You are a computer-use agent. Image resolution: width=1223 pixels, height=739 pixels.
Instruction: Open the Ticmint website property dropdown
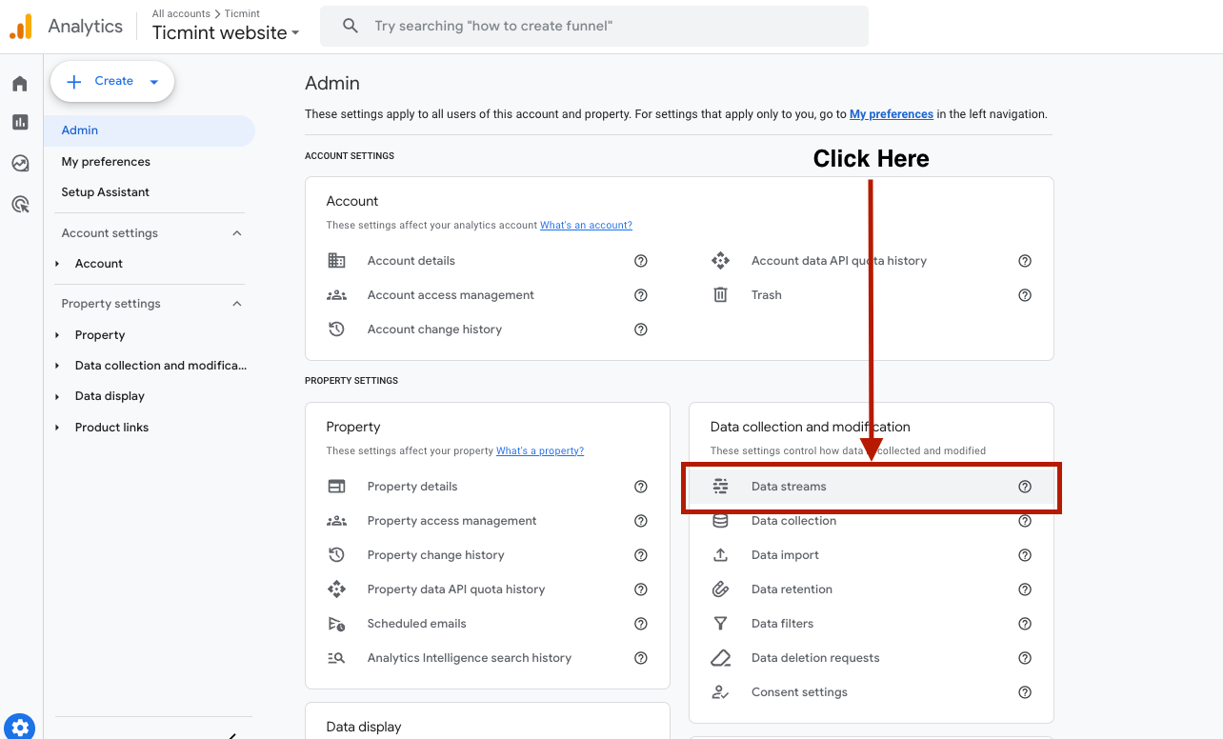pos(226,32)
